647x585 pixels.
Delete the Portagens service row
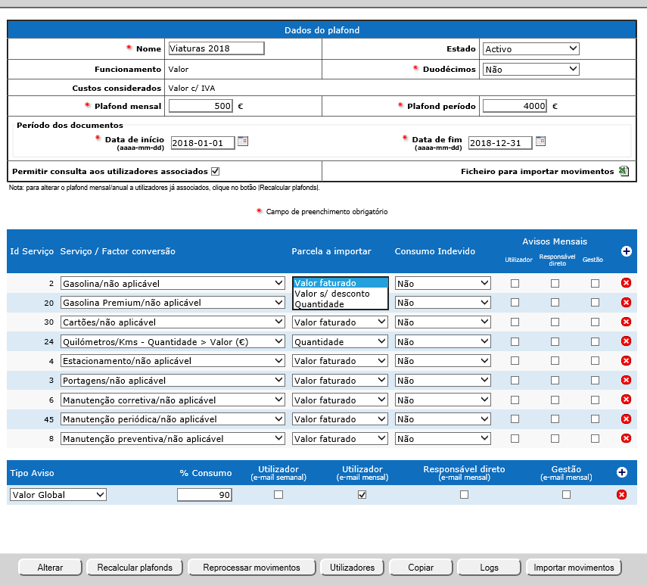[626, 380]
